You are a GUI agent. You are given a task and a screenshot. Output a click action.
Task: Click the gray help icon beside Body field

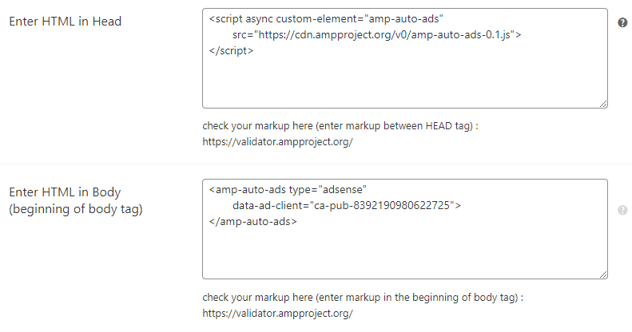point(622,211)
